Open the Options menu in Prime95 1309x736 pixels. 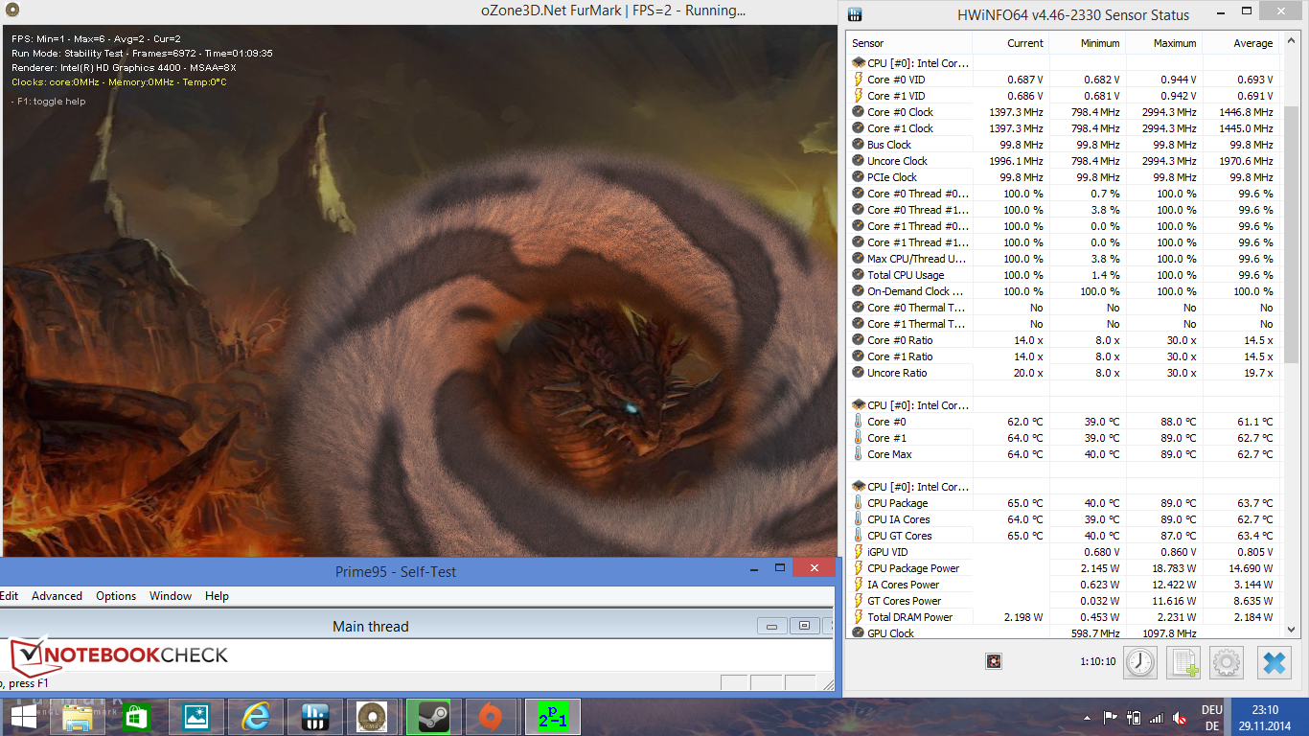pos(116,596)
